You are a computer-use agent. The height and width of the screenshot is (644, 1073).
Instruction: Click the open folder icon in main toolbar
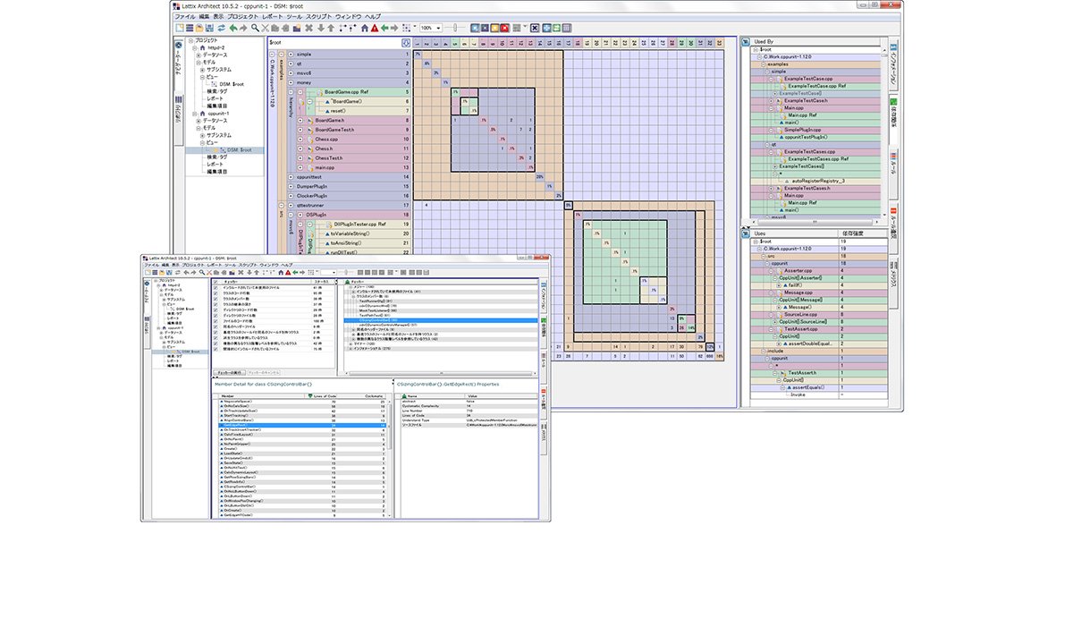(x=199, y=28)
